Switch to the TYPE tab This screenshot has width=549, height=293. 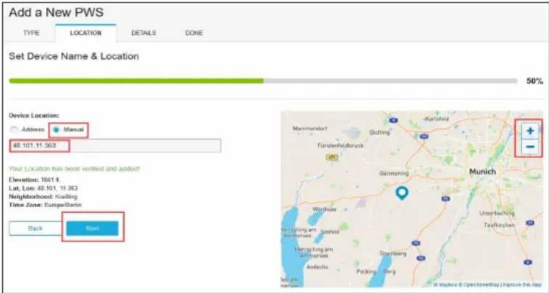[x=31, y=33]
